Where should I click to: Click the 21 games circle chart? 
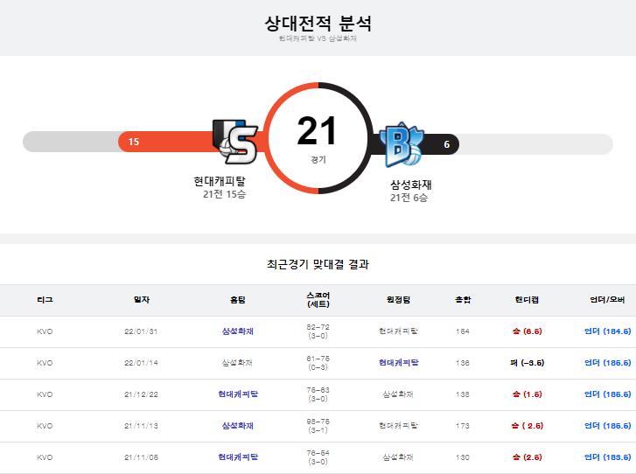coord(318,138)
